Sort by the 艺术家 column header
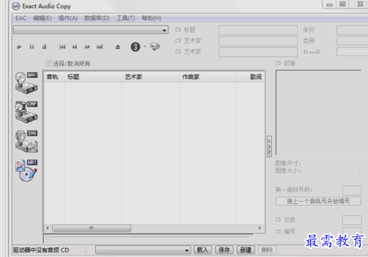The image size is (368, 257). pyautogui.click(x=151, y=77)
